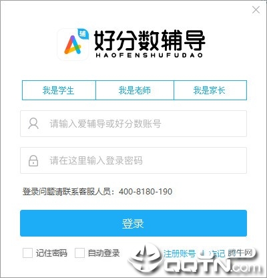Click the blue 辅 badge on the logo

[x=83, y=34]
